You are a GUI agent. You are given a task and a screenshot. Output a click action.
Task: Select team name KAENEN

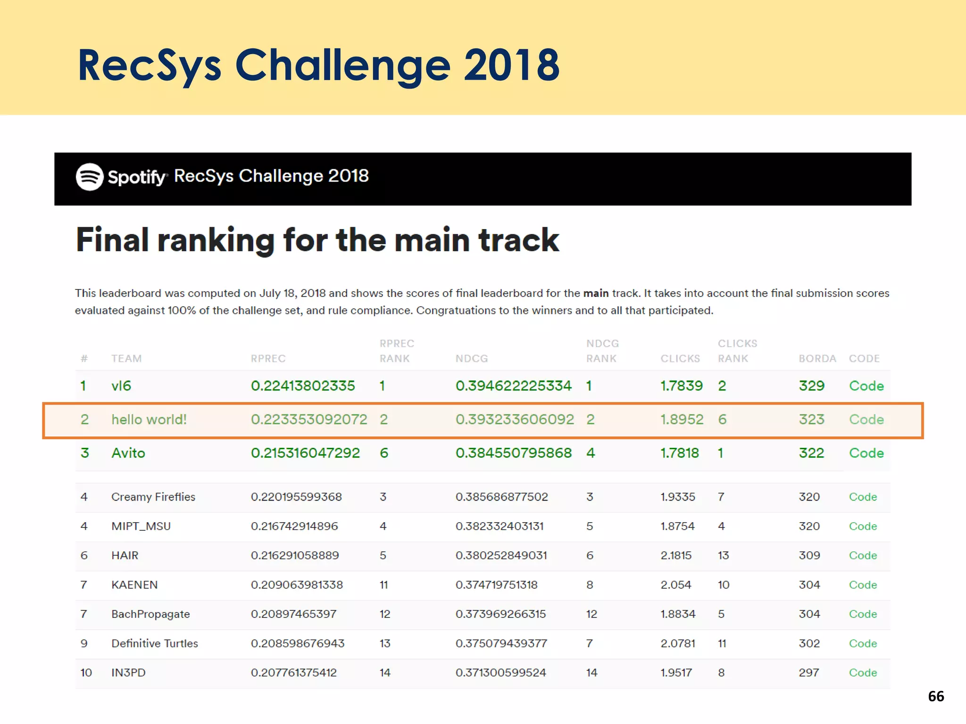coord(134,584)
